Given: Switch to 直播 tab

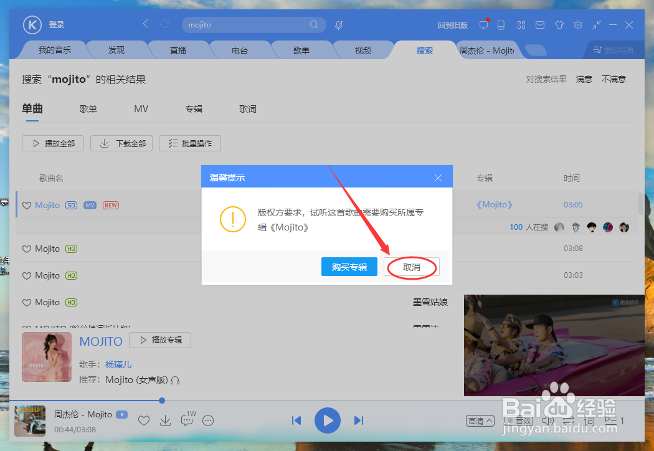Looking at the screenshot, I should point(178,50).
